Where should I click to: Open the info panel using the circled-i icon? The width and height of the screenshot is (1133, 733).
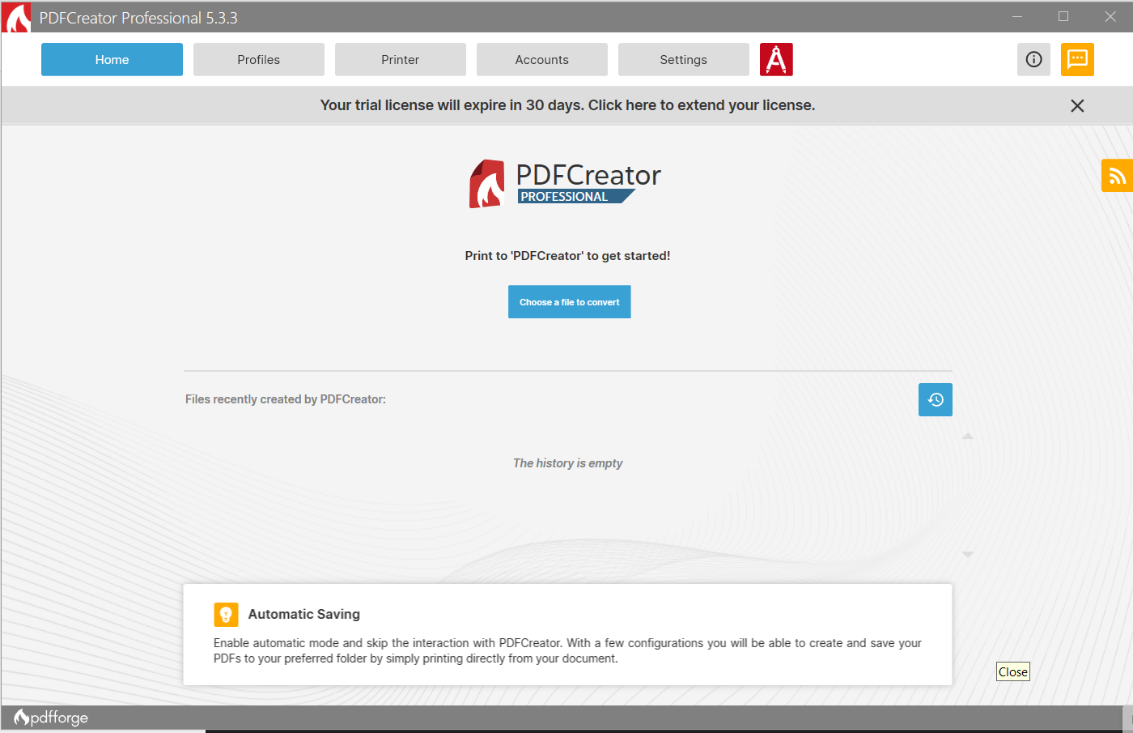pos(1033,59)
